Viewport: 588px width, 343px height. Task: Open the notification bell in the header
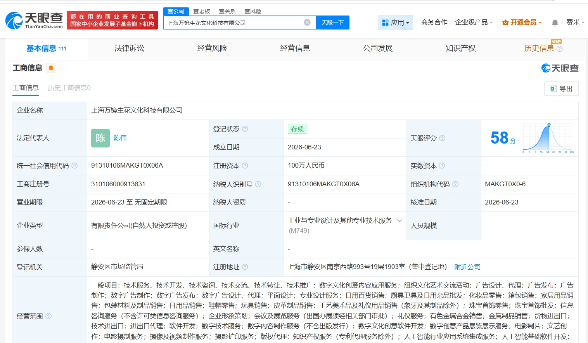point(555,23)
